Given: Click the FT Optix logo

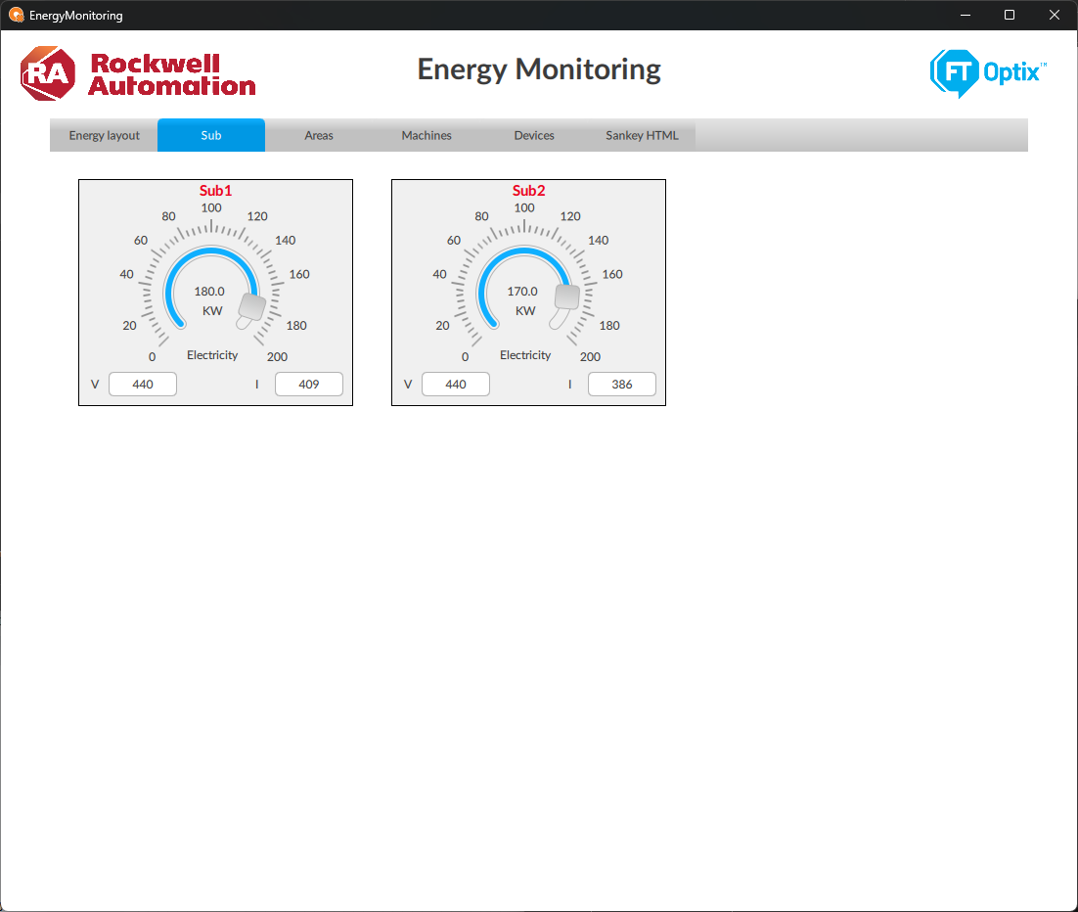Looking at the screenshot, I should pos(987,73).
